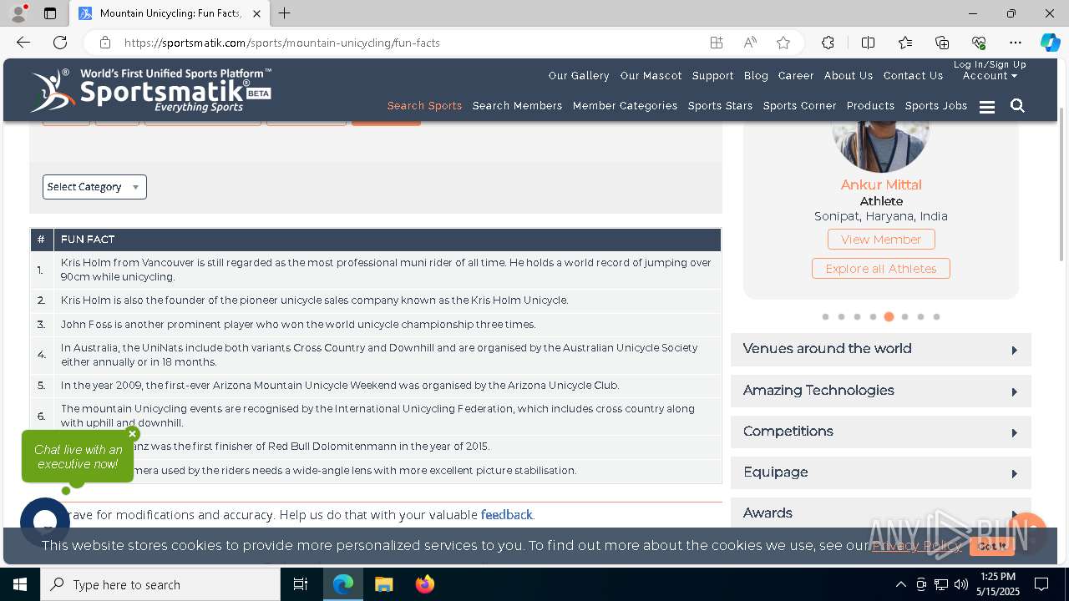Open a new browser tab
This screenshot has height=601, width=1069.
285,13
